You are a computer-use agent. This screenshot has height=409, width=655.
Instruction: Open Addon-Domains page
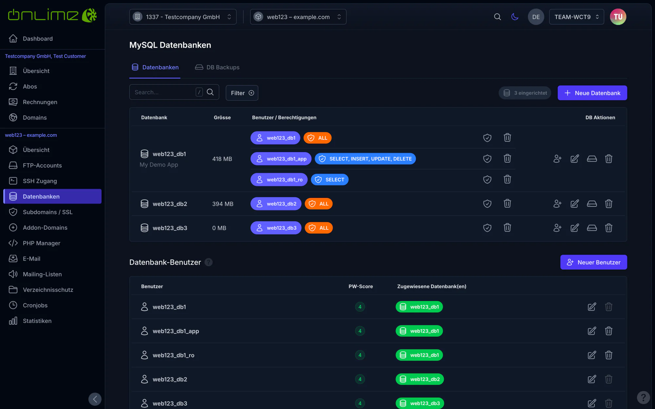[52, 228]
